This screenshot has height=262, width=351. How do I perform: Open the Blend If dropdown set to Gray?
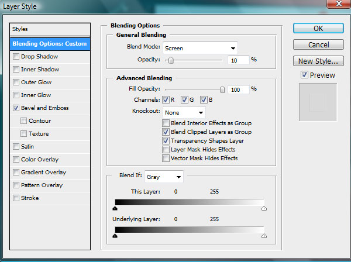coord(164,177)
